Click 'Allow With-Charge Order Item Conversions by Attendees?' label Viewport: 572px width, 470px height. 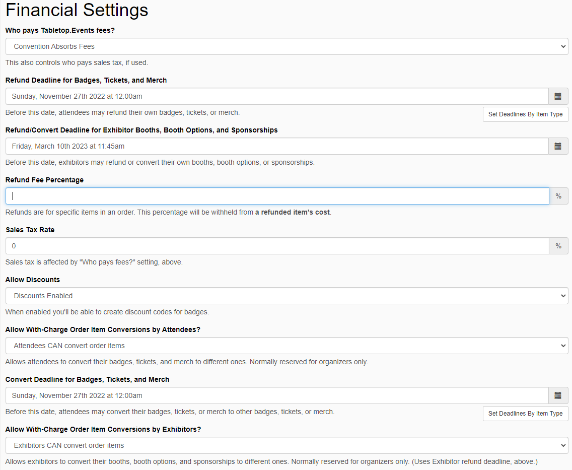103,329
